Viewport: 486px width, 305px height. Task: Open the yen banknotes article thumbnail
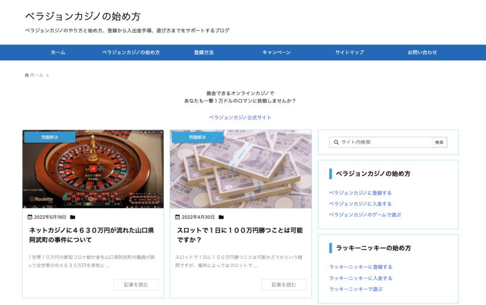coord(241,169)
